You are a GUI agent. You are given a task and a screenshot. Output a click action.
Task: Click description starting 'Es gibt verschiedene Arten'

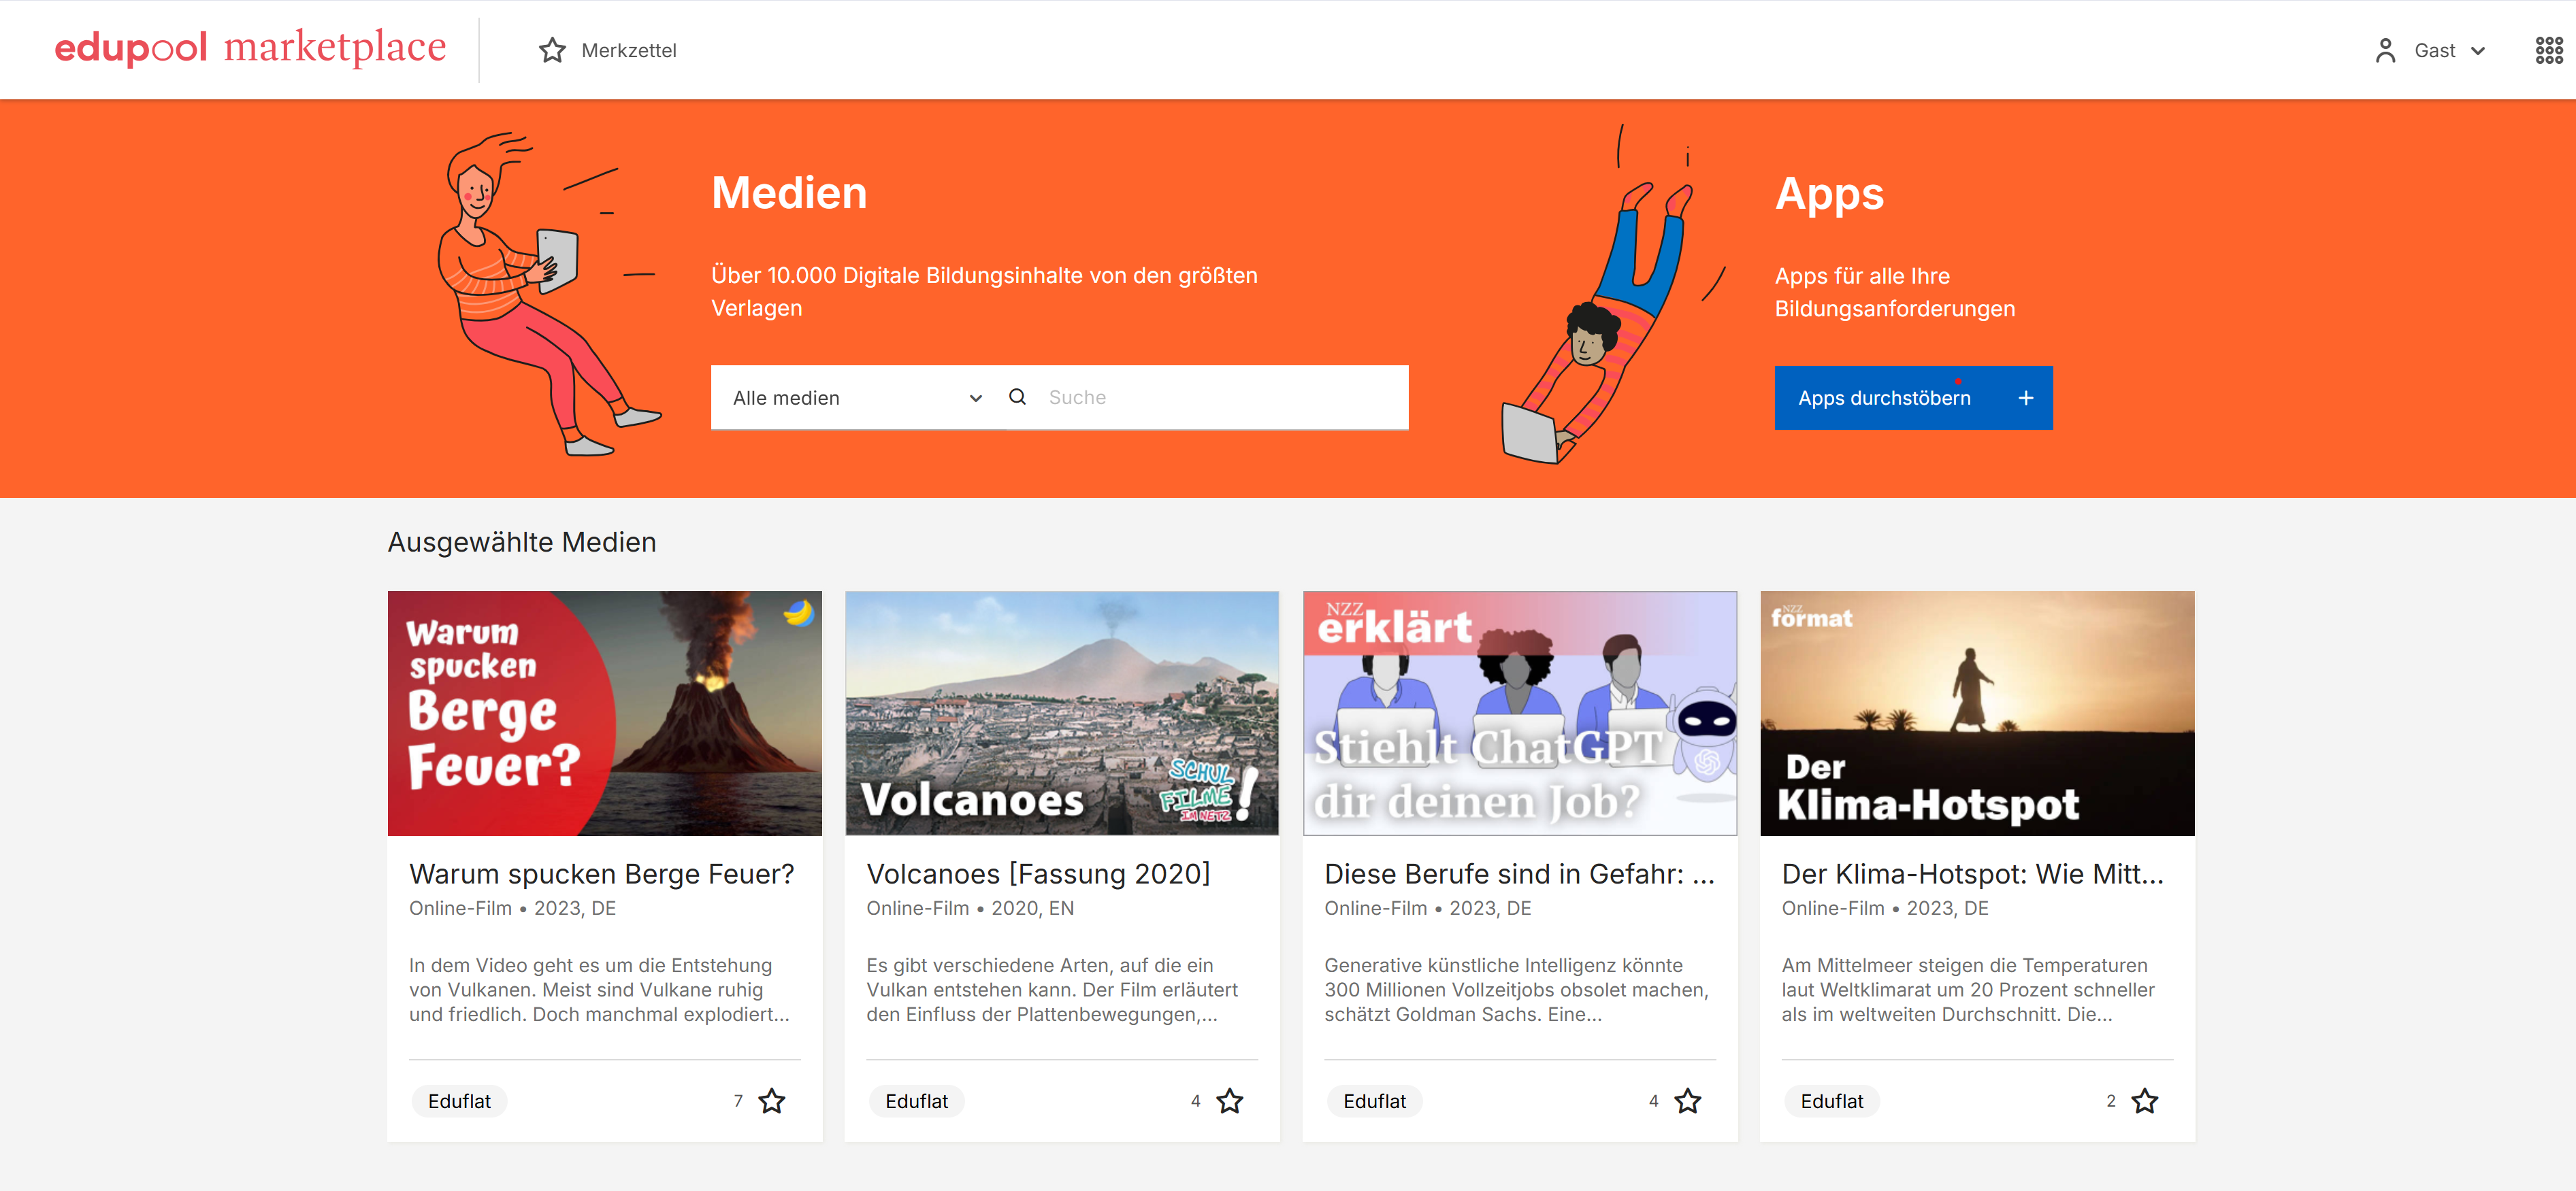click(x=1052, y=989)
